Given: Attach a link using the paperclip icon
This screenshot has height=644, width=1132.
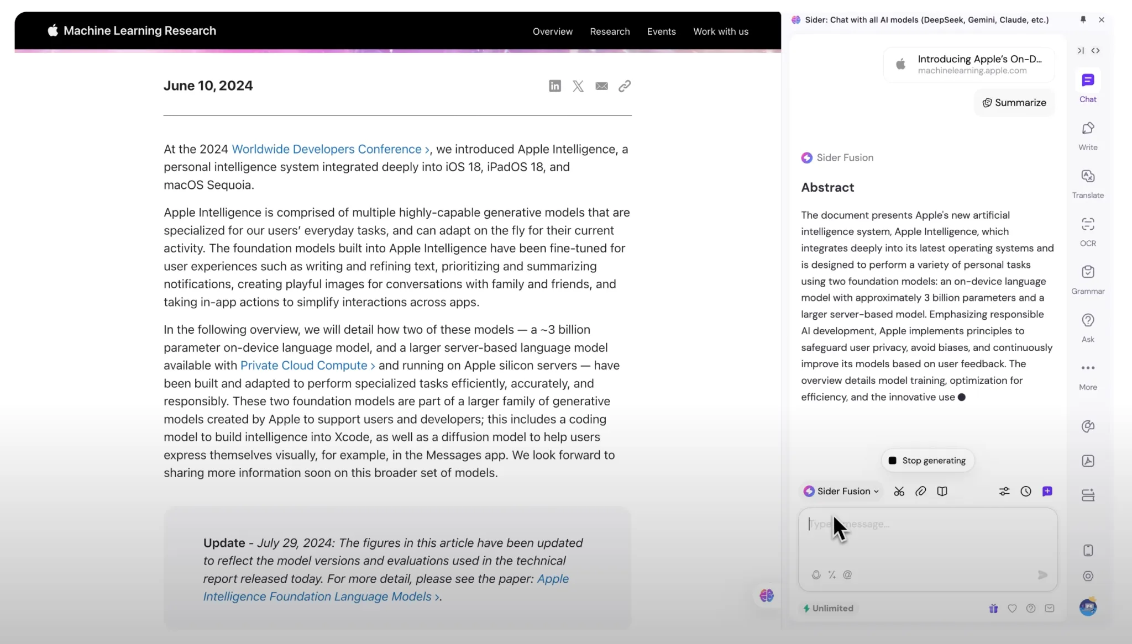Looking at the screenshot, I should [x=920, y=491].
